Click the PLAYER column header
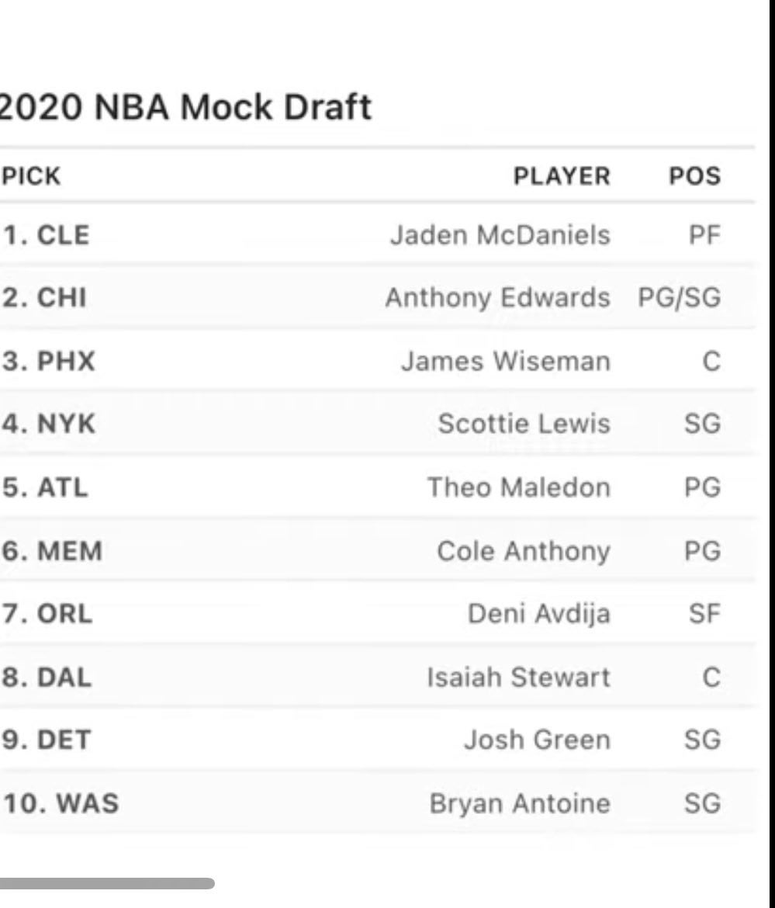 coord(562,176)
